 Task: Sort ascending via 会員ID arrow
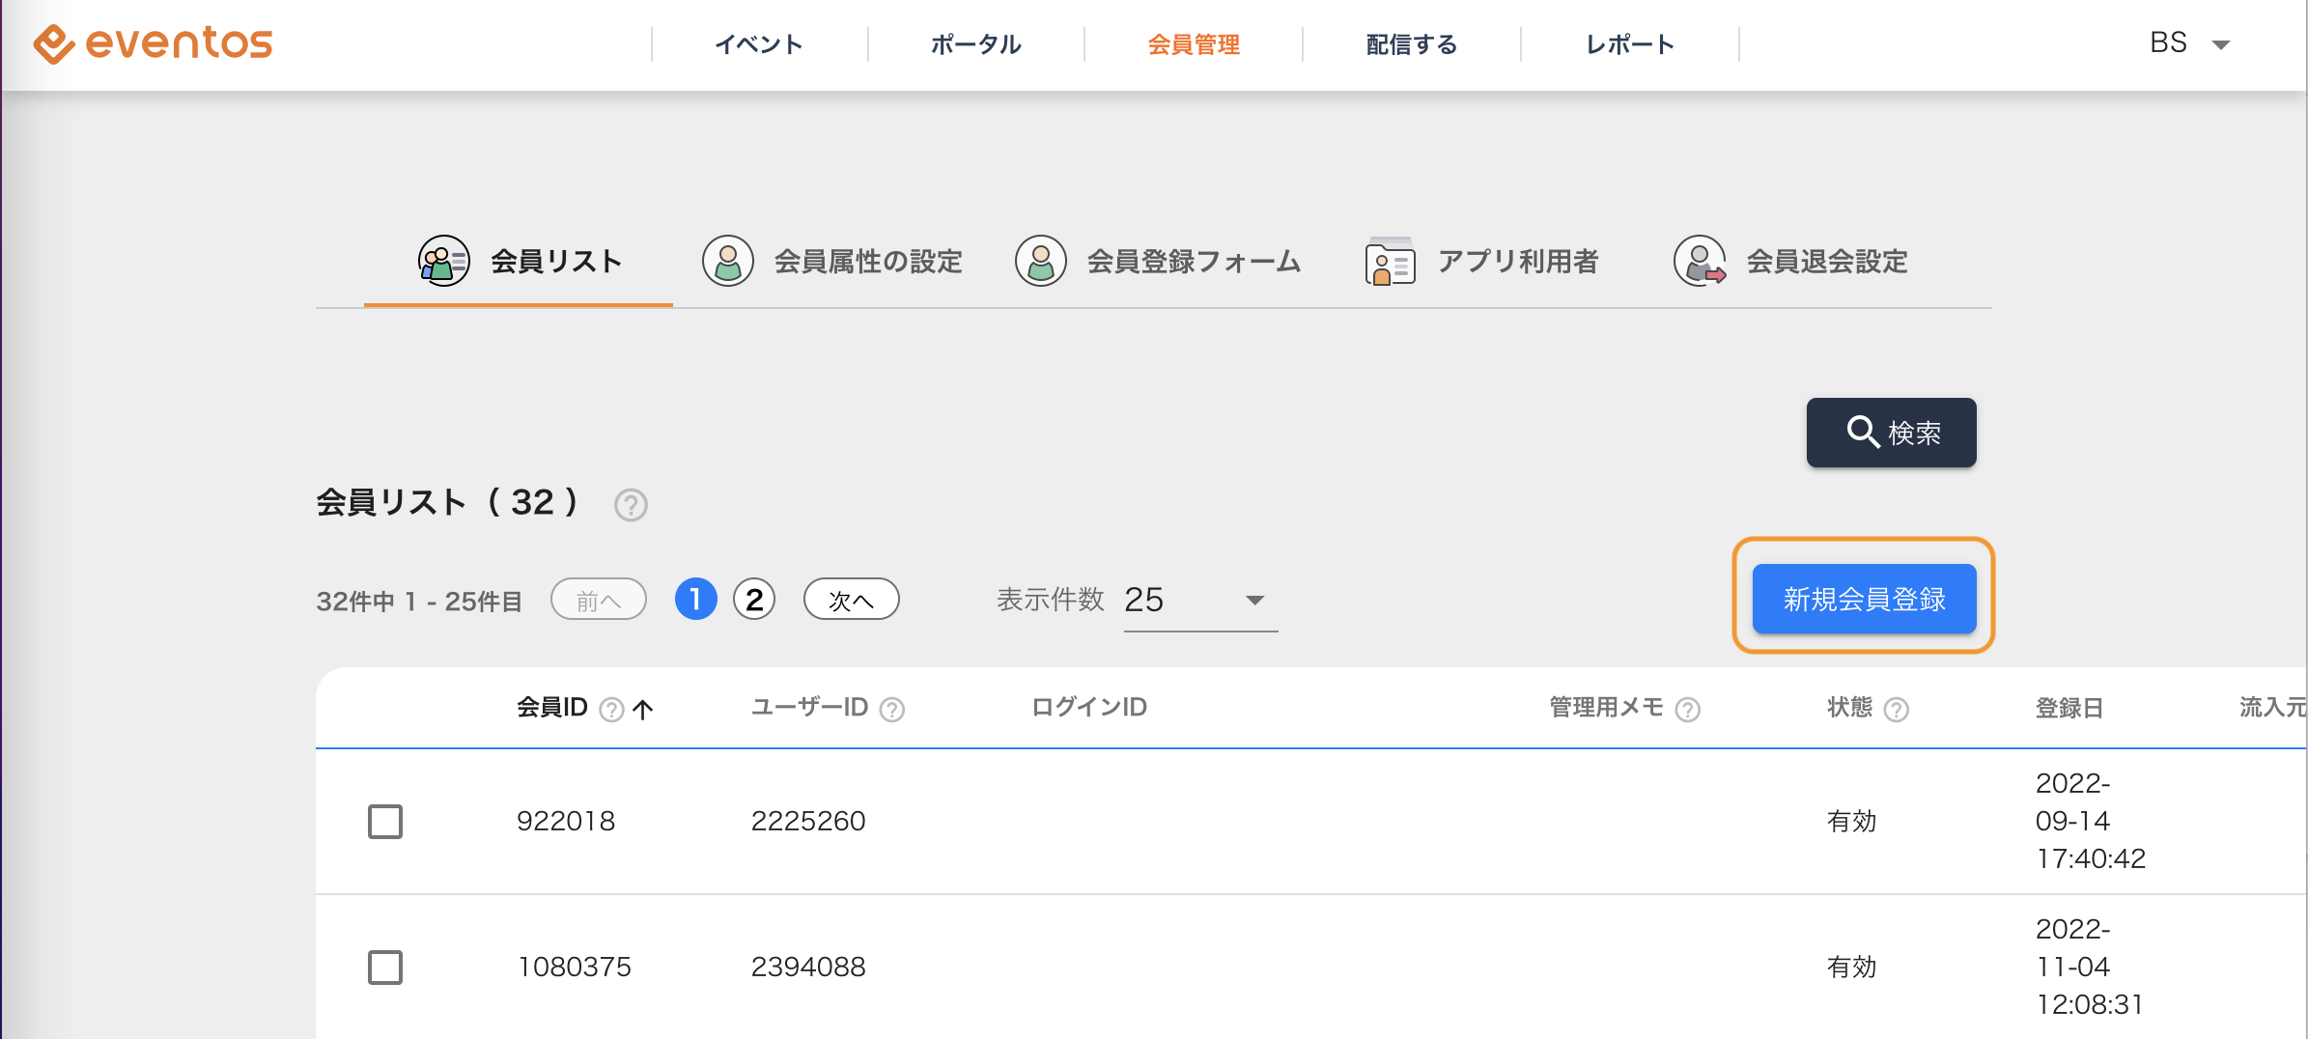tap(643, 710)
